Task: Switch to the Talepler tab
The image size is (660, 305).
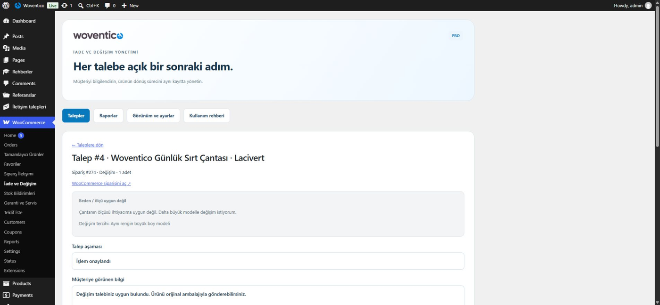Action: pyautogui.click(x=76, y=116)
